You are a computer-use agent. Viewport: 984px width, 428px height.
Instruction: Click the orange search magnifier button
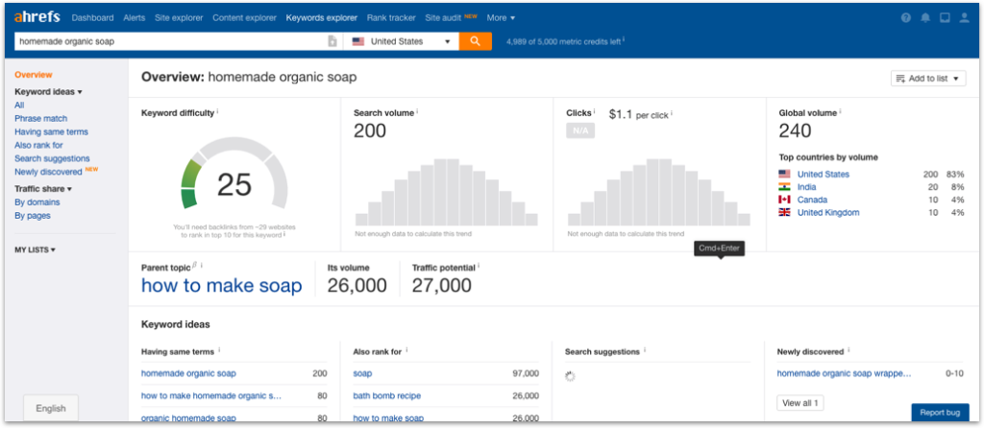click(x=475, y=41)
